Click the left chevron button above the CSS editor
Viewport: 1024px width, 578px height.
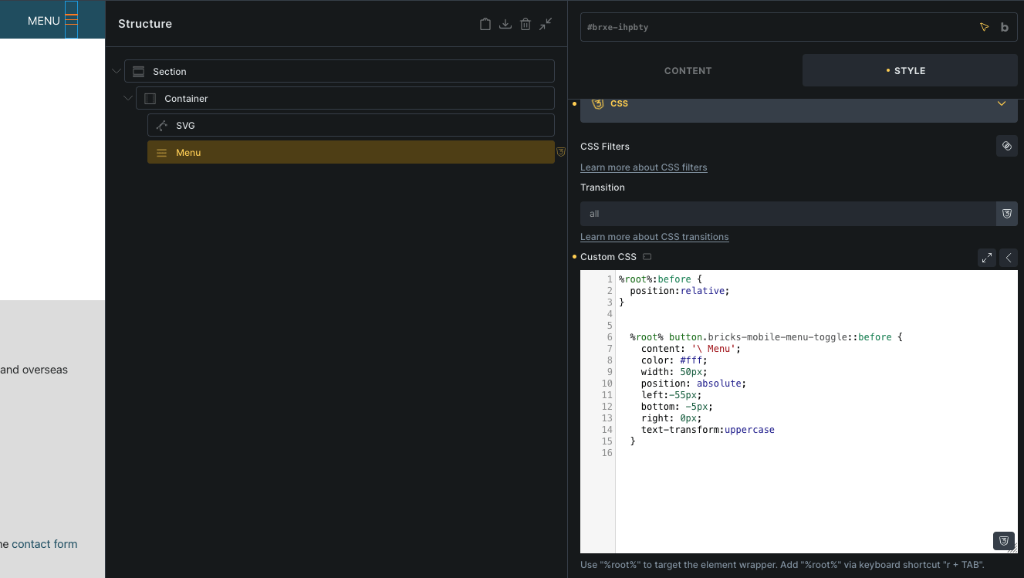(1009, 258)
